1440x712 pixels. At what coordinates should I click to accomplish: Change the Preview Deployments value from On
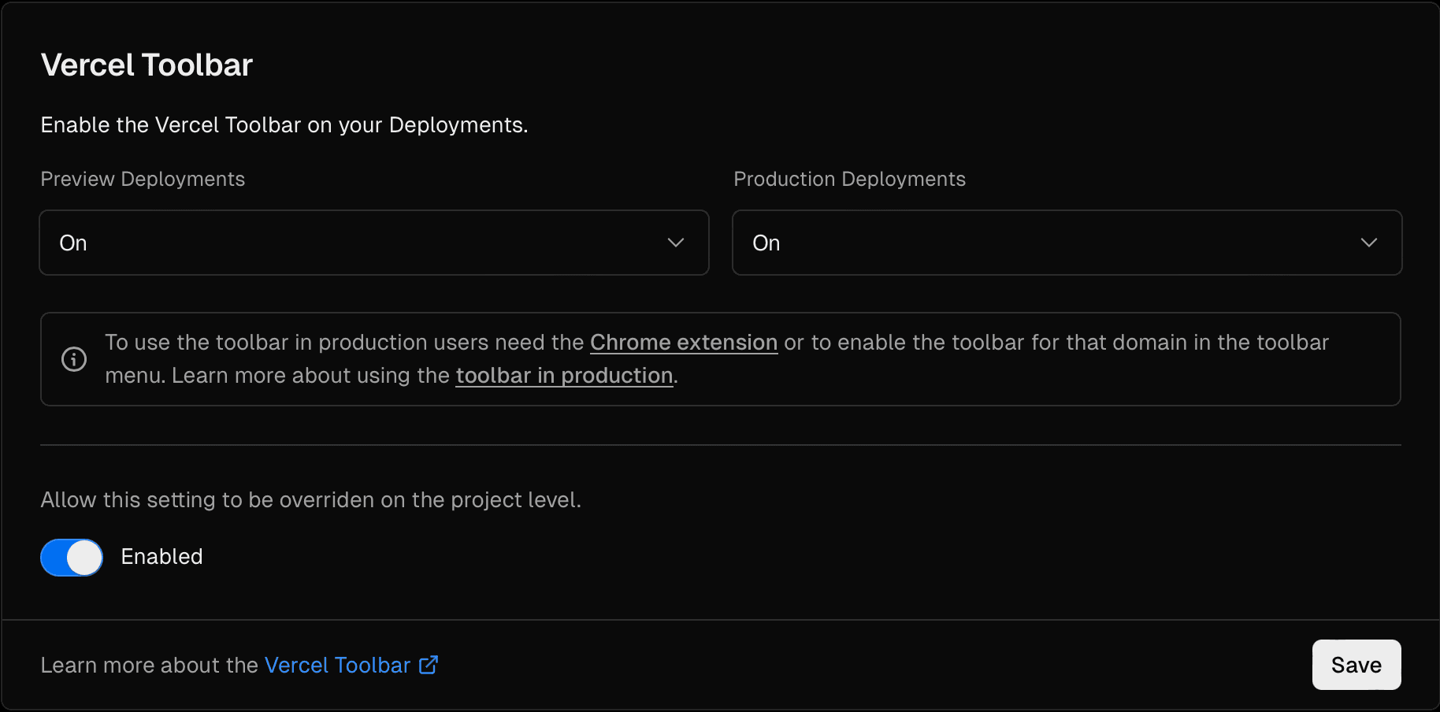click(x=373, y=243)
